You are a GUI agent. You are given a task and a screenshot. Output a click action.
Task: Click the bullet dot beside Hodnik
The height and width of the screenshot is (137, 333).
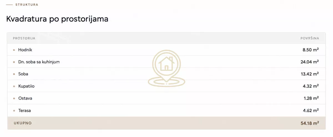14,50
